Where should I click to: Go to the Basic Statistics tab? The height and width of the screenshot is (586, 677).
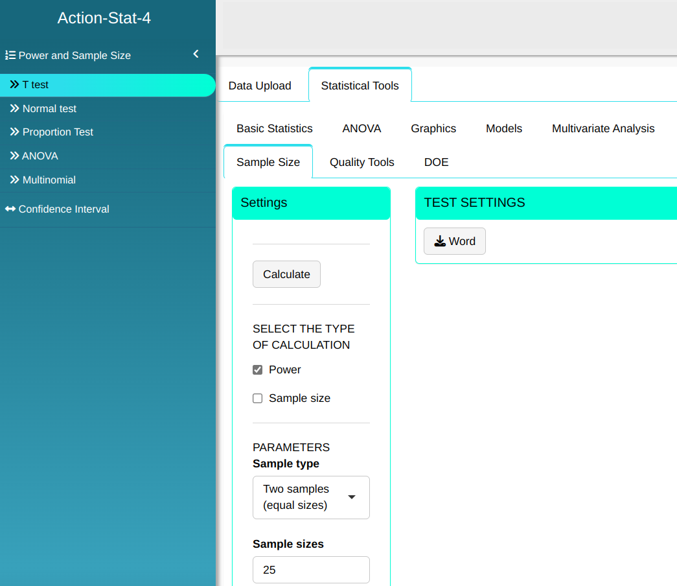tap(274, 128)
